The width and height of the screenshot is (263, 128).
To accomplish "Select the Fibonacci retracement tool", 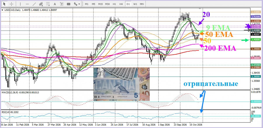I will click(x=48, y=4).
